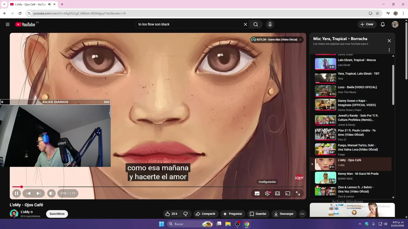Viewport: 408px width, 229px height.
Task: Go to YouTube home via logo
Action: coord(25,24)
